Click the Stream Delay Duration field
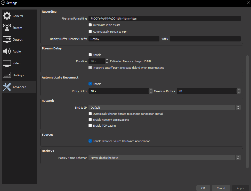 pyautogui.click(x=97, y=61)
